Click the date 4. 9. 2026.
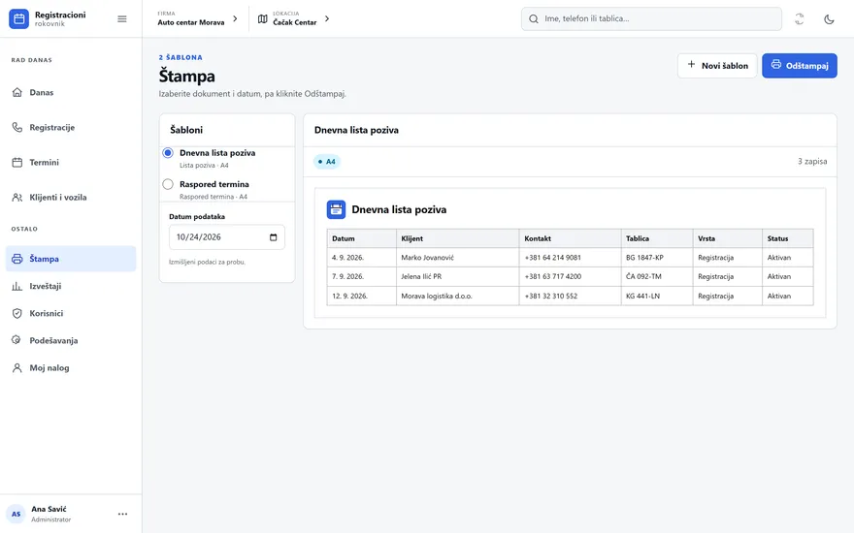854x533 pixels. (348, 257)
